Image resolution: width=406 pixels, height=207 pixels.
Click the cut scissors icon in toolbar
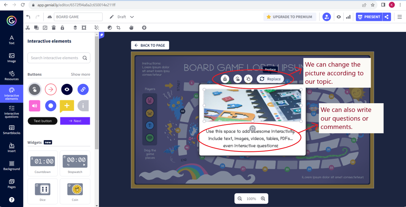28,28
